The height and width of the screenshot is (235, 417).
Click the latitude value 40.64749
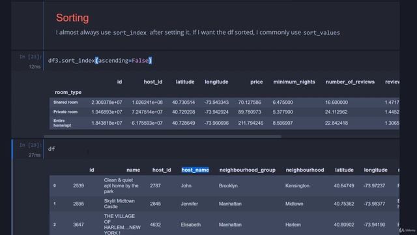[x=344, y=185]
